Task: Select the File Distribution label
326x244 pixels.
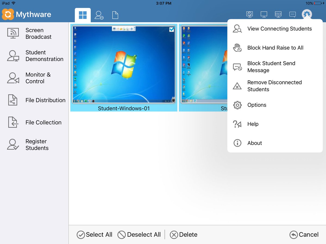Action: click(45, 100)
